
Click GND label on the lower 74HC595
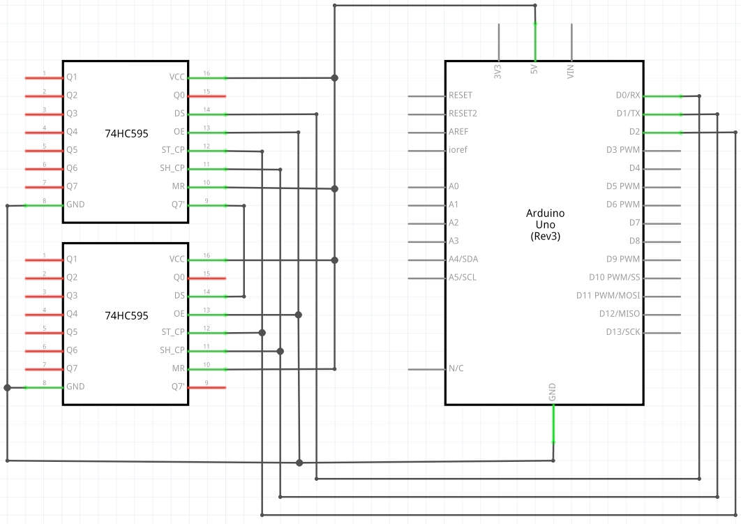[75, 387]
